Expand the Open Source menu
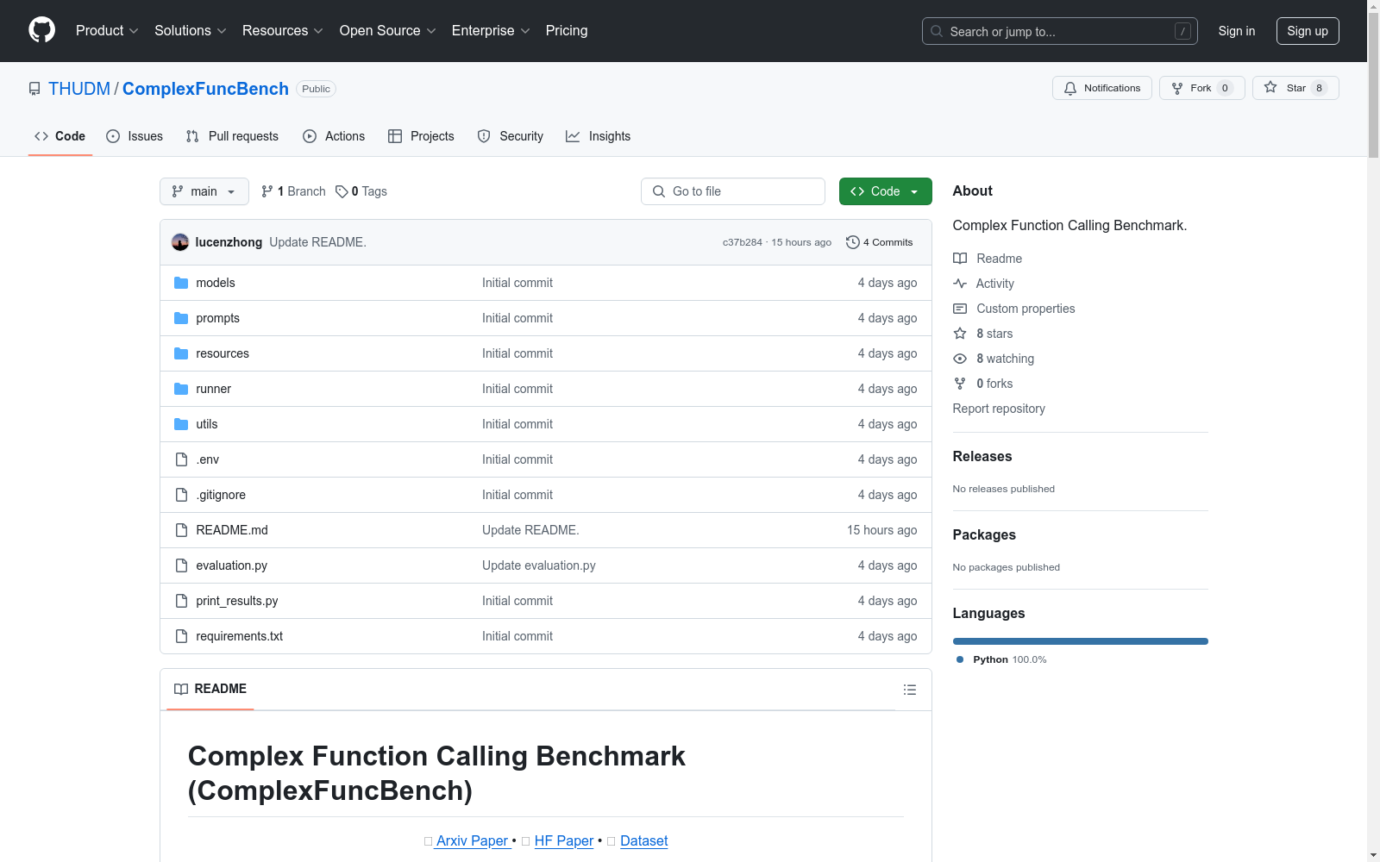Image resolution: width=1380 pixels, height=862 pixels. tap(388, 30)
